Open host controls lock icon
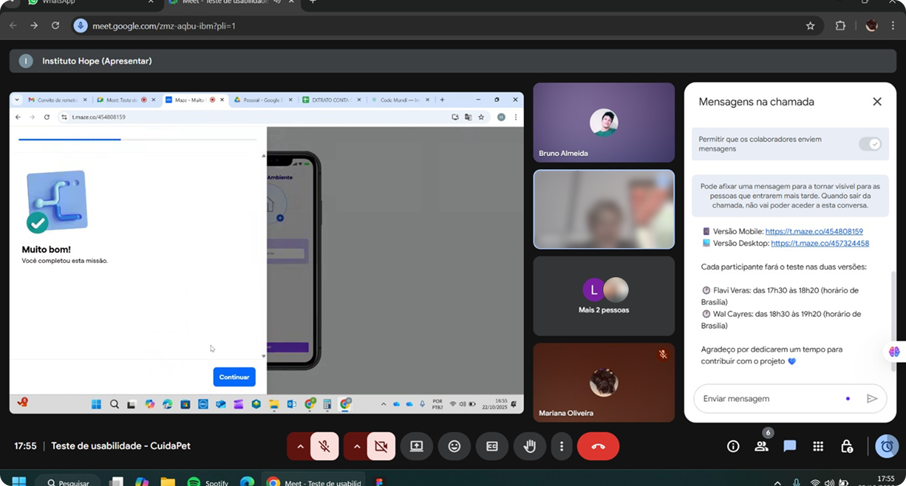The width and height of the screenshot is (906, 486). click(846, 446)
